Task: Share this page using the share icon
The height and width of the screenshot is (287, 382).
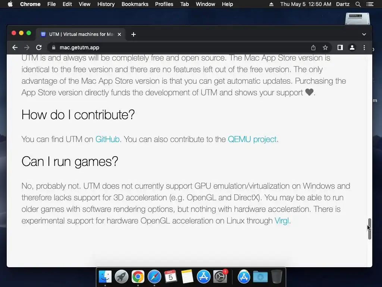Action: click(x=313, y=47)
